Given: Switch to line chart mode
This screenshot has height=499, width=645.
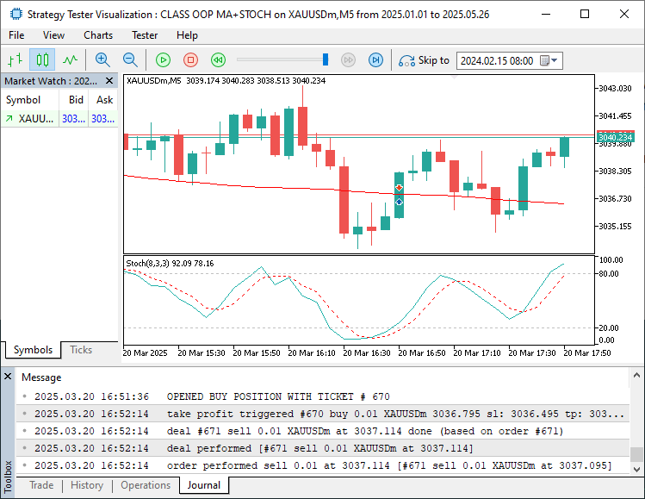Looking at the screenshot, I should [x=70, y=59].
